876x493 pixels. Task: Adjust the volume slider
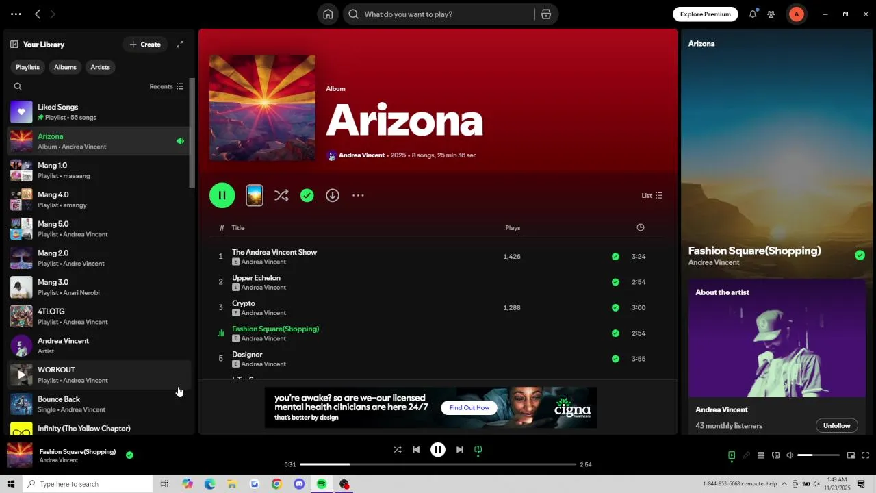pos(819,455)
